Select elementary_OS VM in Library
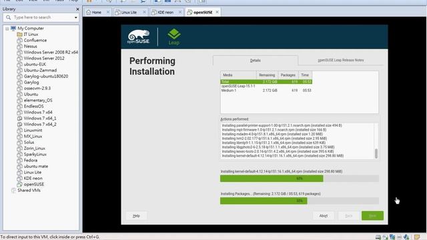The height and width of the screenshot is (240, 427). 38,101
